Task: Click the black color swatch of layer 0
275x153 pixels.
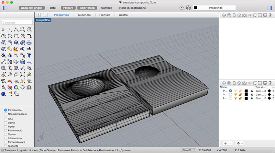Action: (246, 94)
